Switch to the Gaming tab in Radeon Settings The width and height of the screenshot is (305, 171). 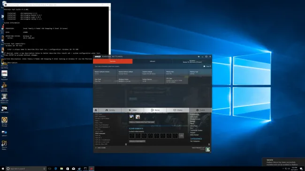coord(110,110)
